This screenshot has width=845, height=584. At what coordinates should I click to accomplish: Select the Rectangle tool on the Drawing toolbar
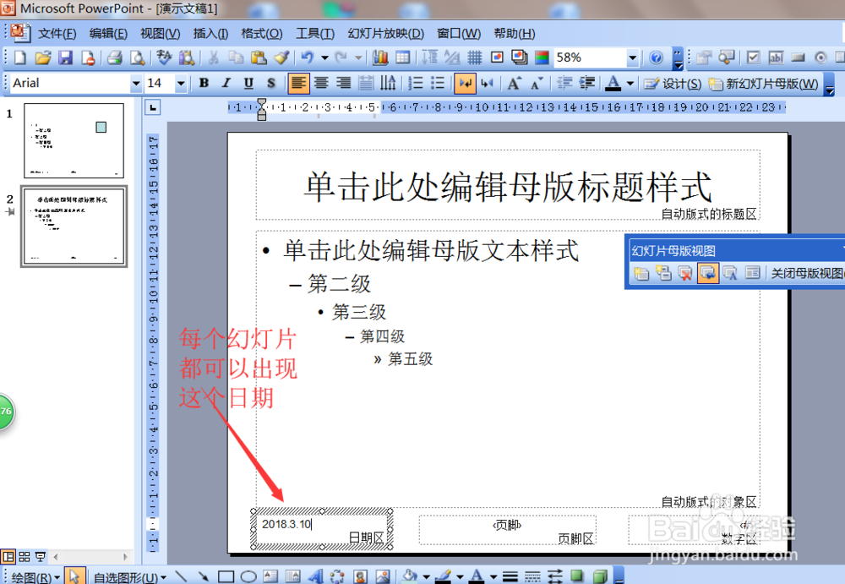[225, 576]
